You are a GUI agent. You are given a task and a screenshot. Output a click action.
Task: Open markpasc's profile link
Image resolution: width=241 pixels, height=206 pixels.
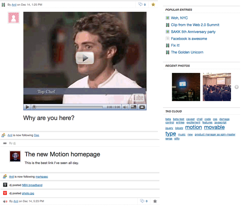pyautogui.click(x=42, y=177)
